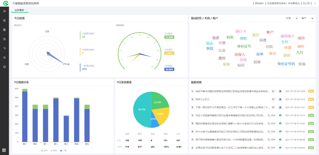Click the circular icon in the sidebar
The width and height of the screenshot is (319, 155).
point(4,58)
